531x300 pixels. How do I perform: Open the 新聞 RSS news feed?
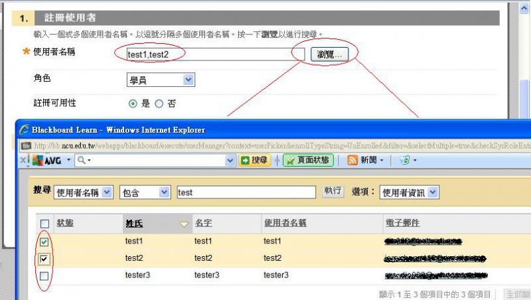tap(363, 160)
